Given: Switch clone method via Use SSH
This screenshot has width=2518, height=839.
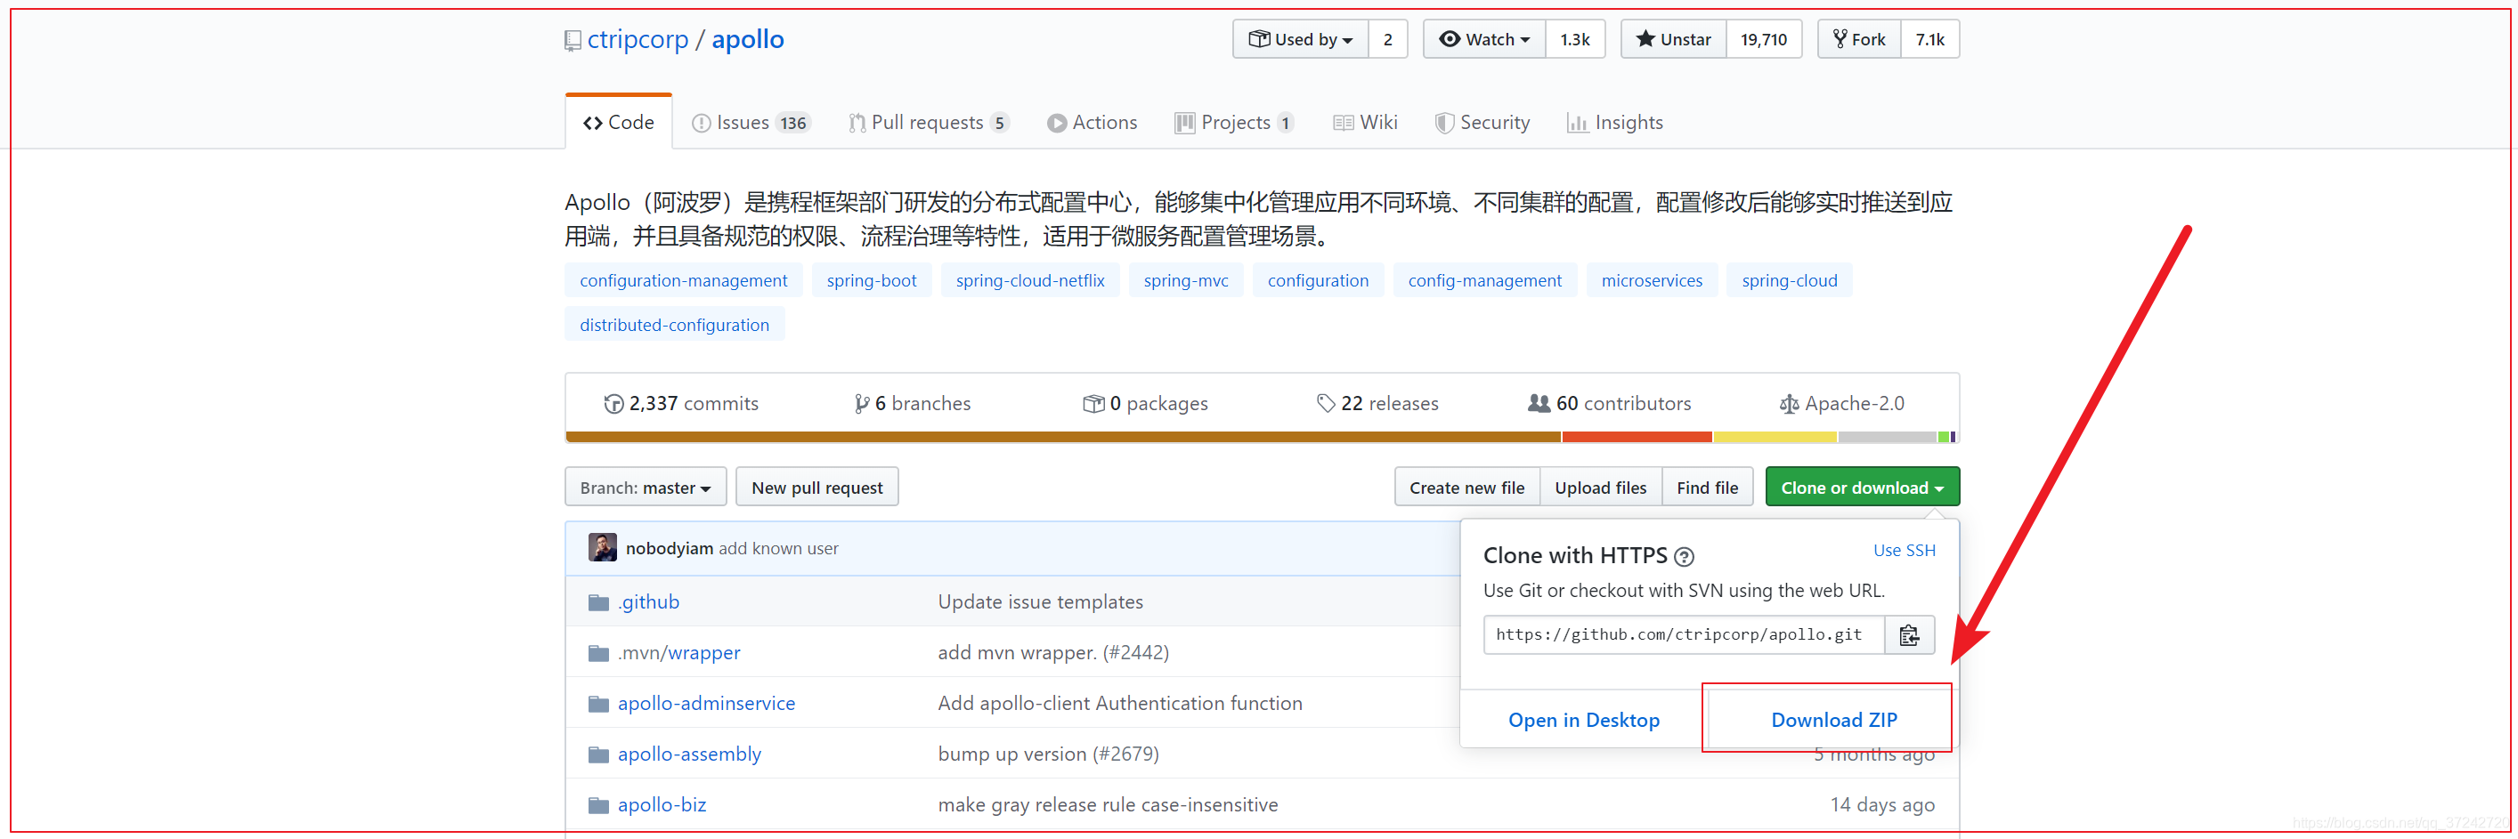Looking at the screenshot, I should [1905, 551].
